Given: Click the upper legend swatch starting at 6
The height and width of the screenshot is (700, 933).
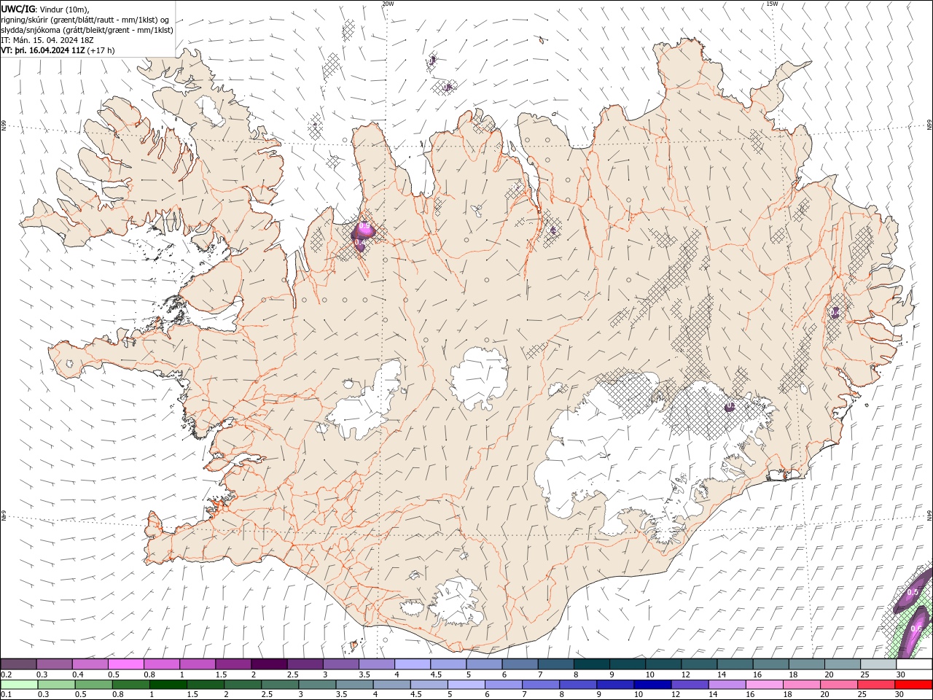Looking at the screenshot, I should (x=520, y=664).
